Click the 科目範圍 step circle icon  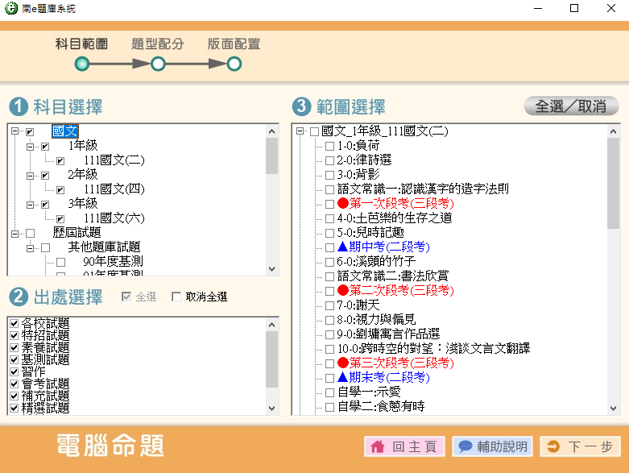pos(81,64)
